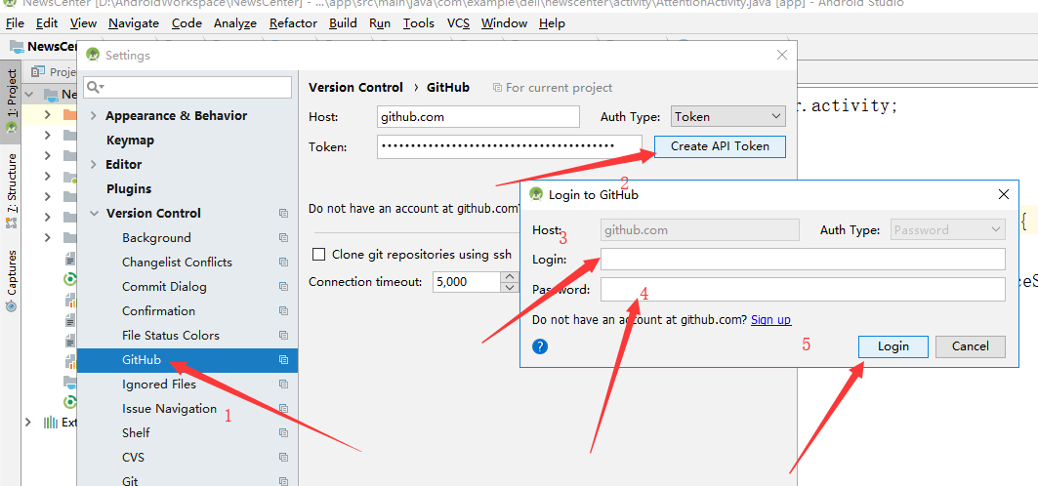Enable Clone git repositories using ssh

coord(319,255)
